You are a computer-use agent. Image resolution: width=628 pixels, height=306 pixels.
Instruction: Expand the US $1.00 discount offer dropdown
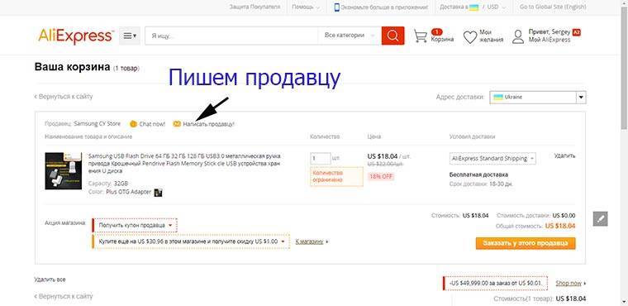[191, 241]
